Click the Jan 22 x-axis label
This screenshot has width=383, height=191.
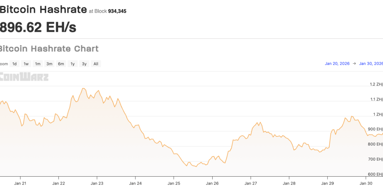[58, 183]
